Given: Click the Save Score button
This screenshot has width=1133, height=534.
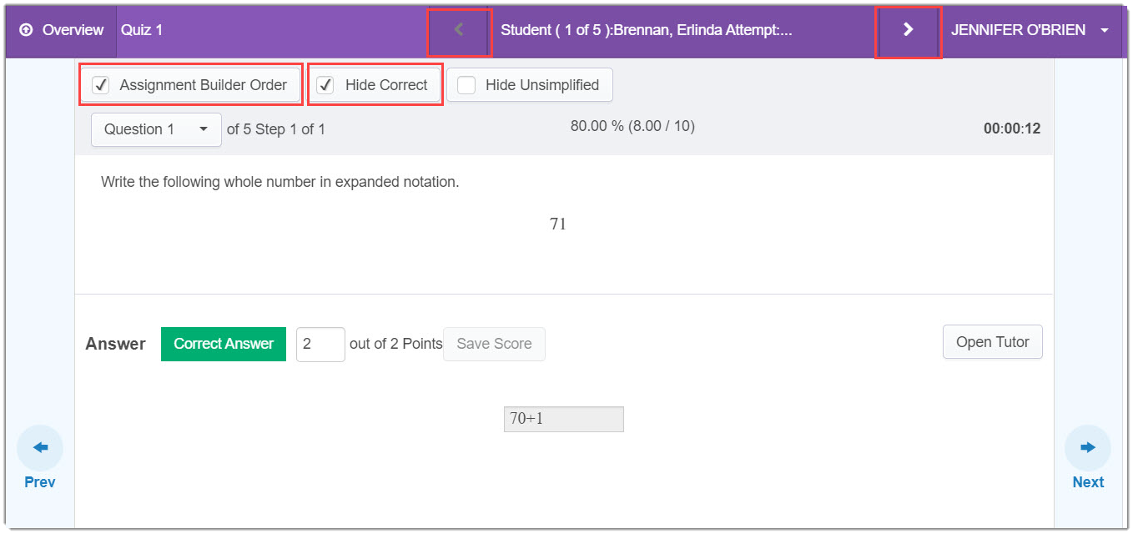Looking at the screenshot, I should pyautogui.click(x=494, y=344).
